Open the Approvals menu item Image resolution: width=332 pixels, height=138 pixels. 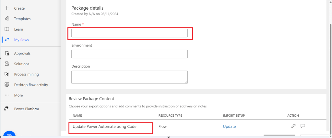[x=22, y=54]
